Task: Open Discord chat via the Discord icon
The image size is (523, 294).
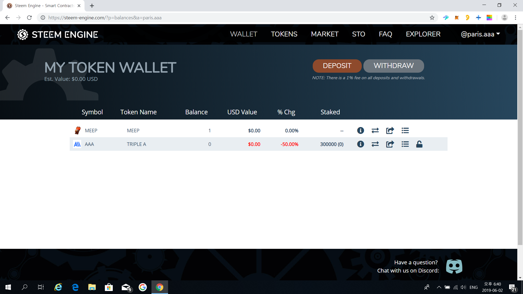Action: 454,266
